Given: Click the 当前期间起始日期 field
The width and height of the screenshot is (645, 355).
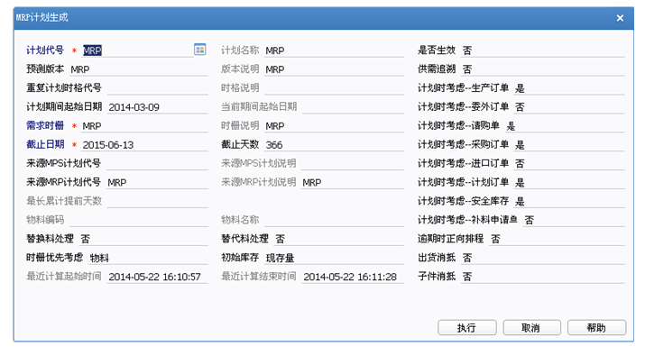Looking at the screenshot, I should pos(353,107).
